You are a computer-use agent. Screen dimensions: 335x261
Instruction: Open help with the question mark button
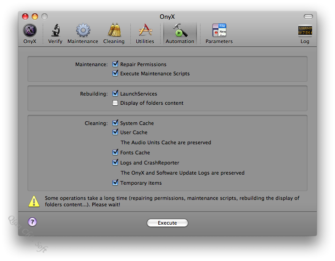(32, 222)
